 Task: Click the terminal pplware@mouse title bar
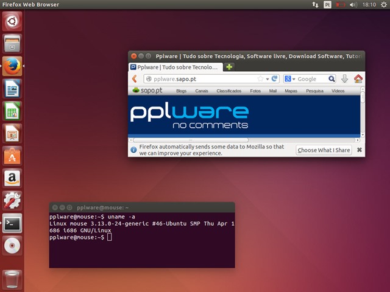142,207
